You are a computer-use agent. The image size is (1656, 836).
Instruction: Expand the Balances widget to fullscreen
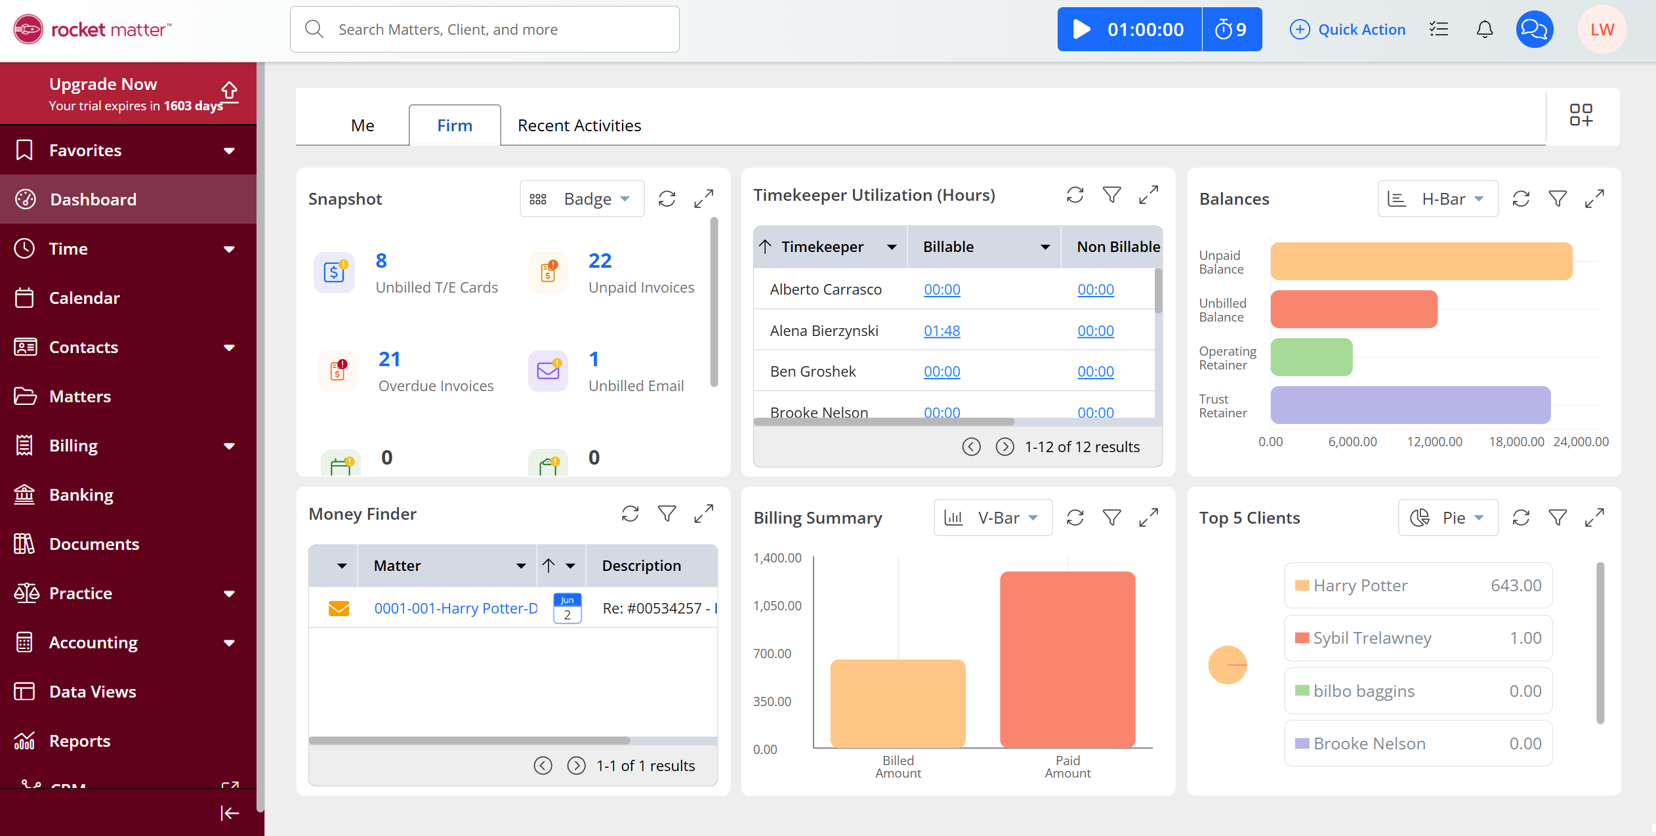tap(1594, 199)
